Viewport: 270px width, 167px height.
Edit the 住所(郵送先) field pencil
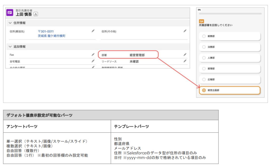tap(93, 31)
